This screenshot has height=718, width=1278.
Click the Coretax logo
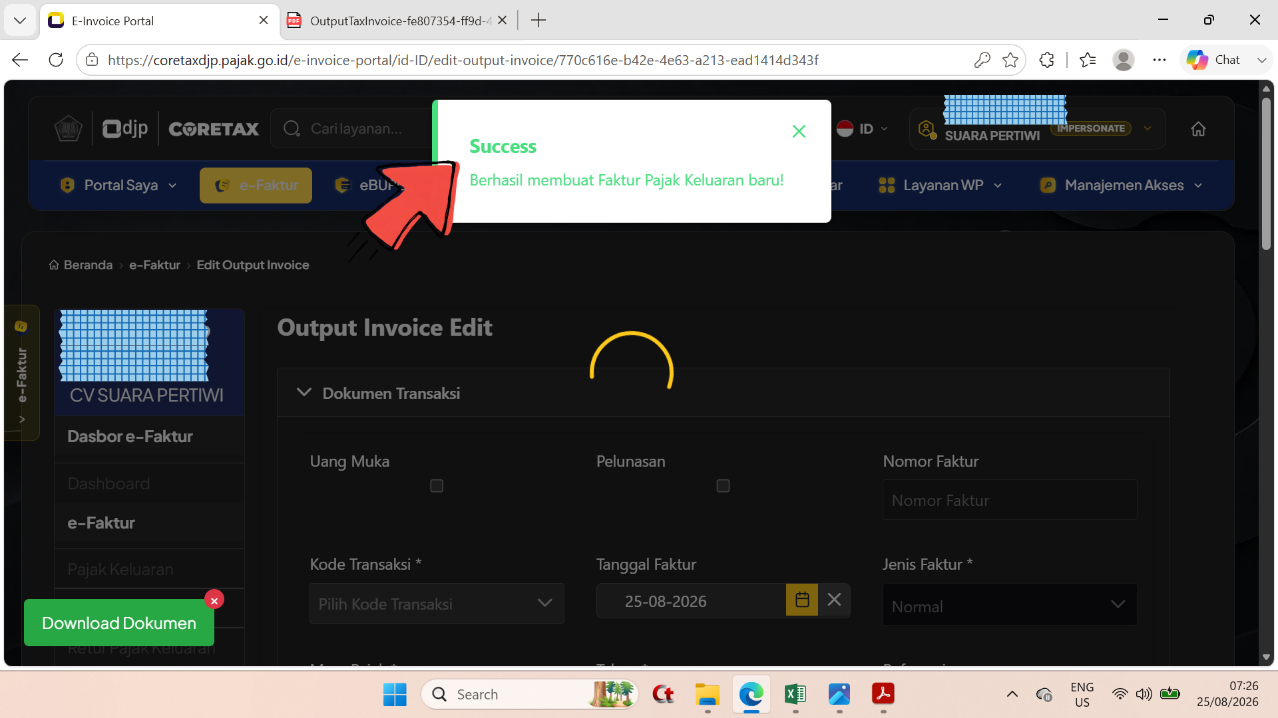coord(214,129)
